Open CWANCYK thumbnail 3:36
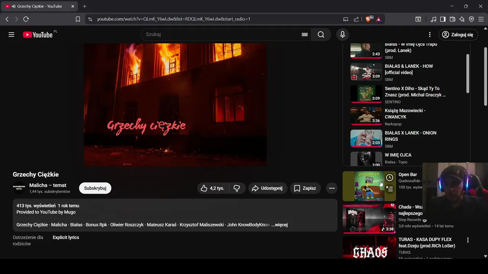This screenshot has height=274, width=488. 366,116
